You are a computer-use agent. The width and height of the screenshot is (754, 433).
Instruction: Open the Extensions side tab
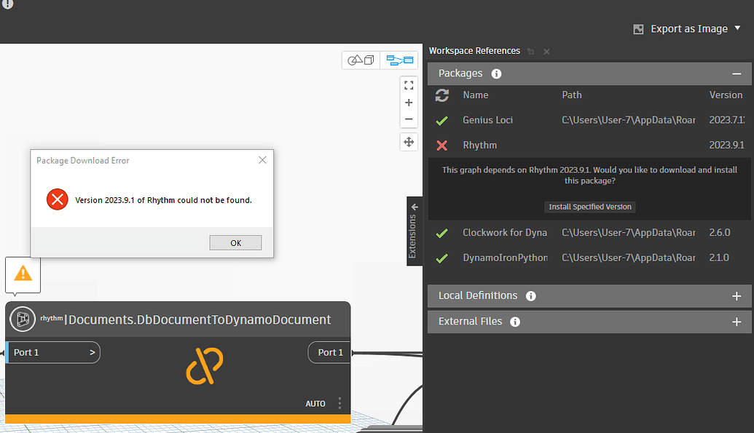click(x=414, y=230)
